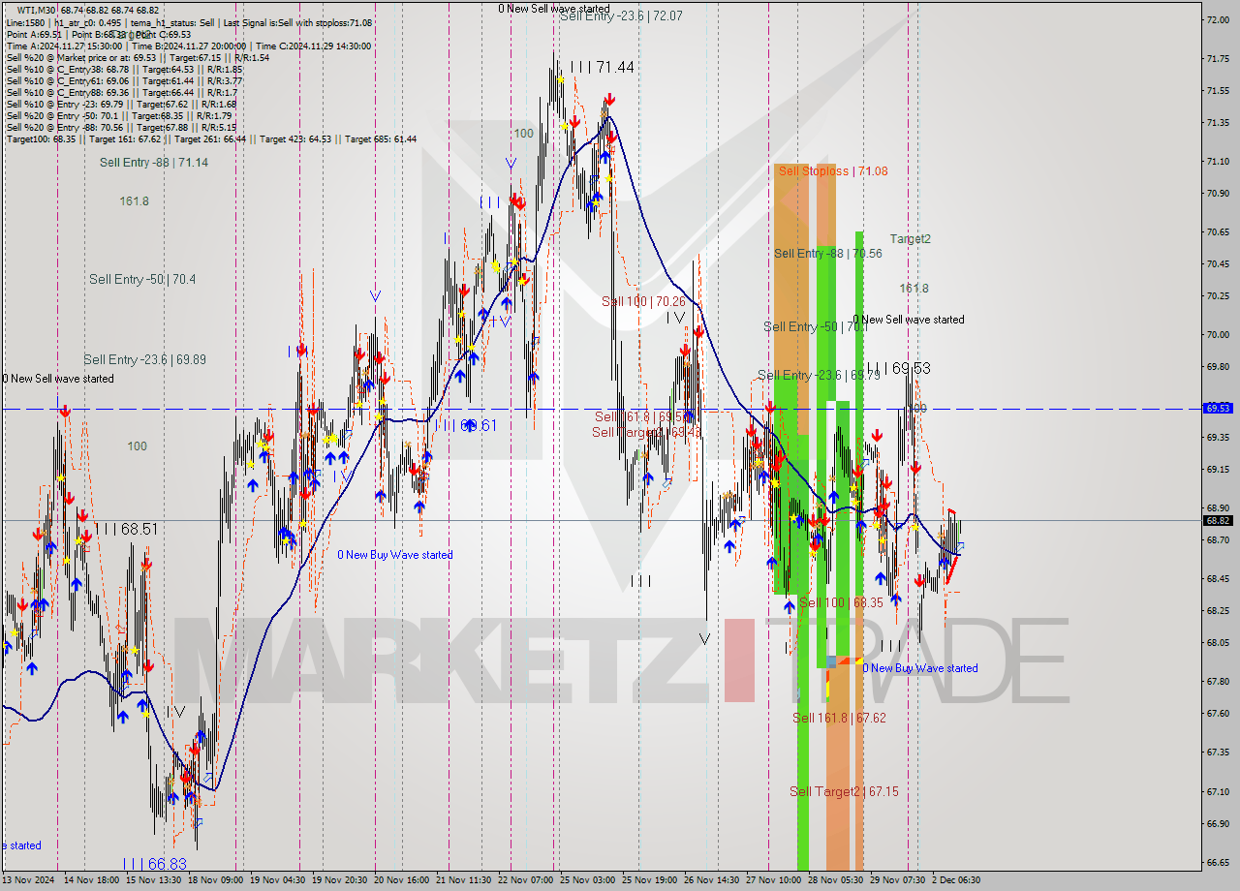This screenshot has height=891, width=1240.
Task: Click the 'Sell 161.8 | 67.62' label
Action: [x=839, y=718]
